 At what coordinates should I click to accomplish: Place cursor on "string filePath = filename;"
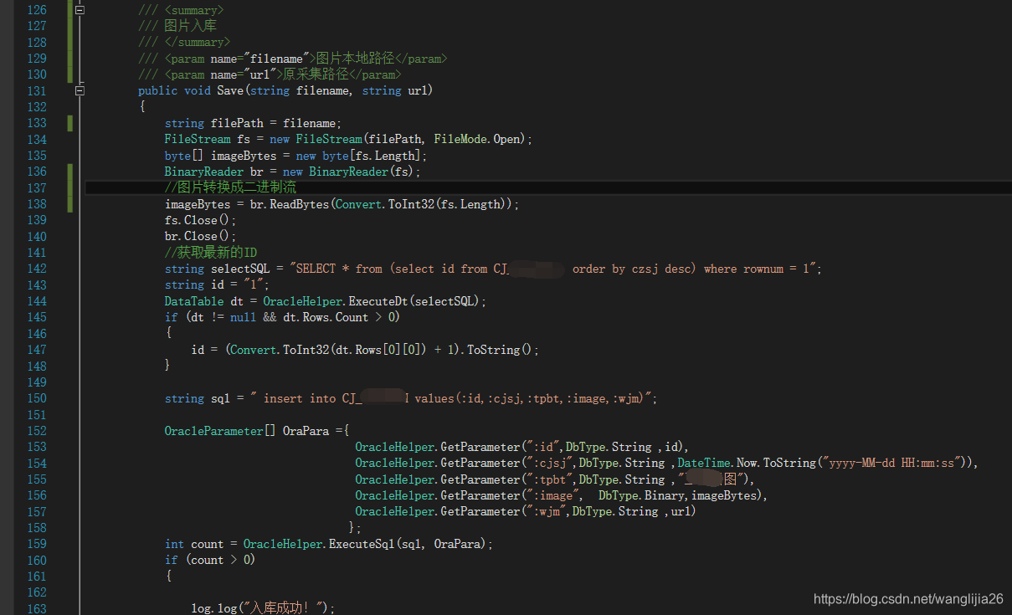point(253,123)
